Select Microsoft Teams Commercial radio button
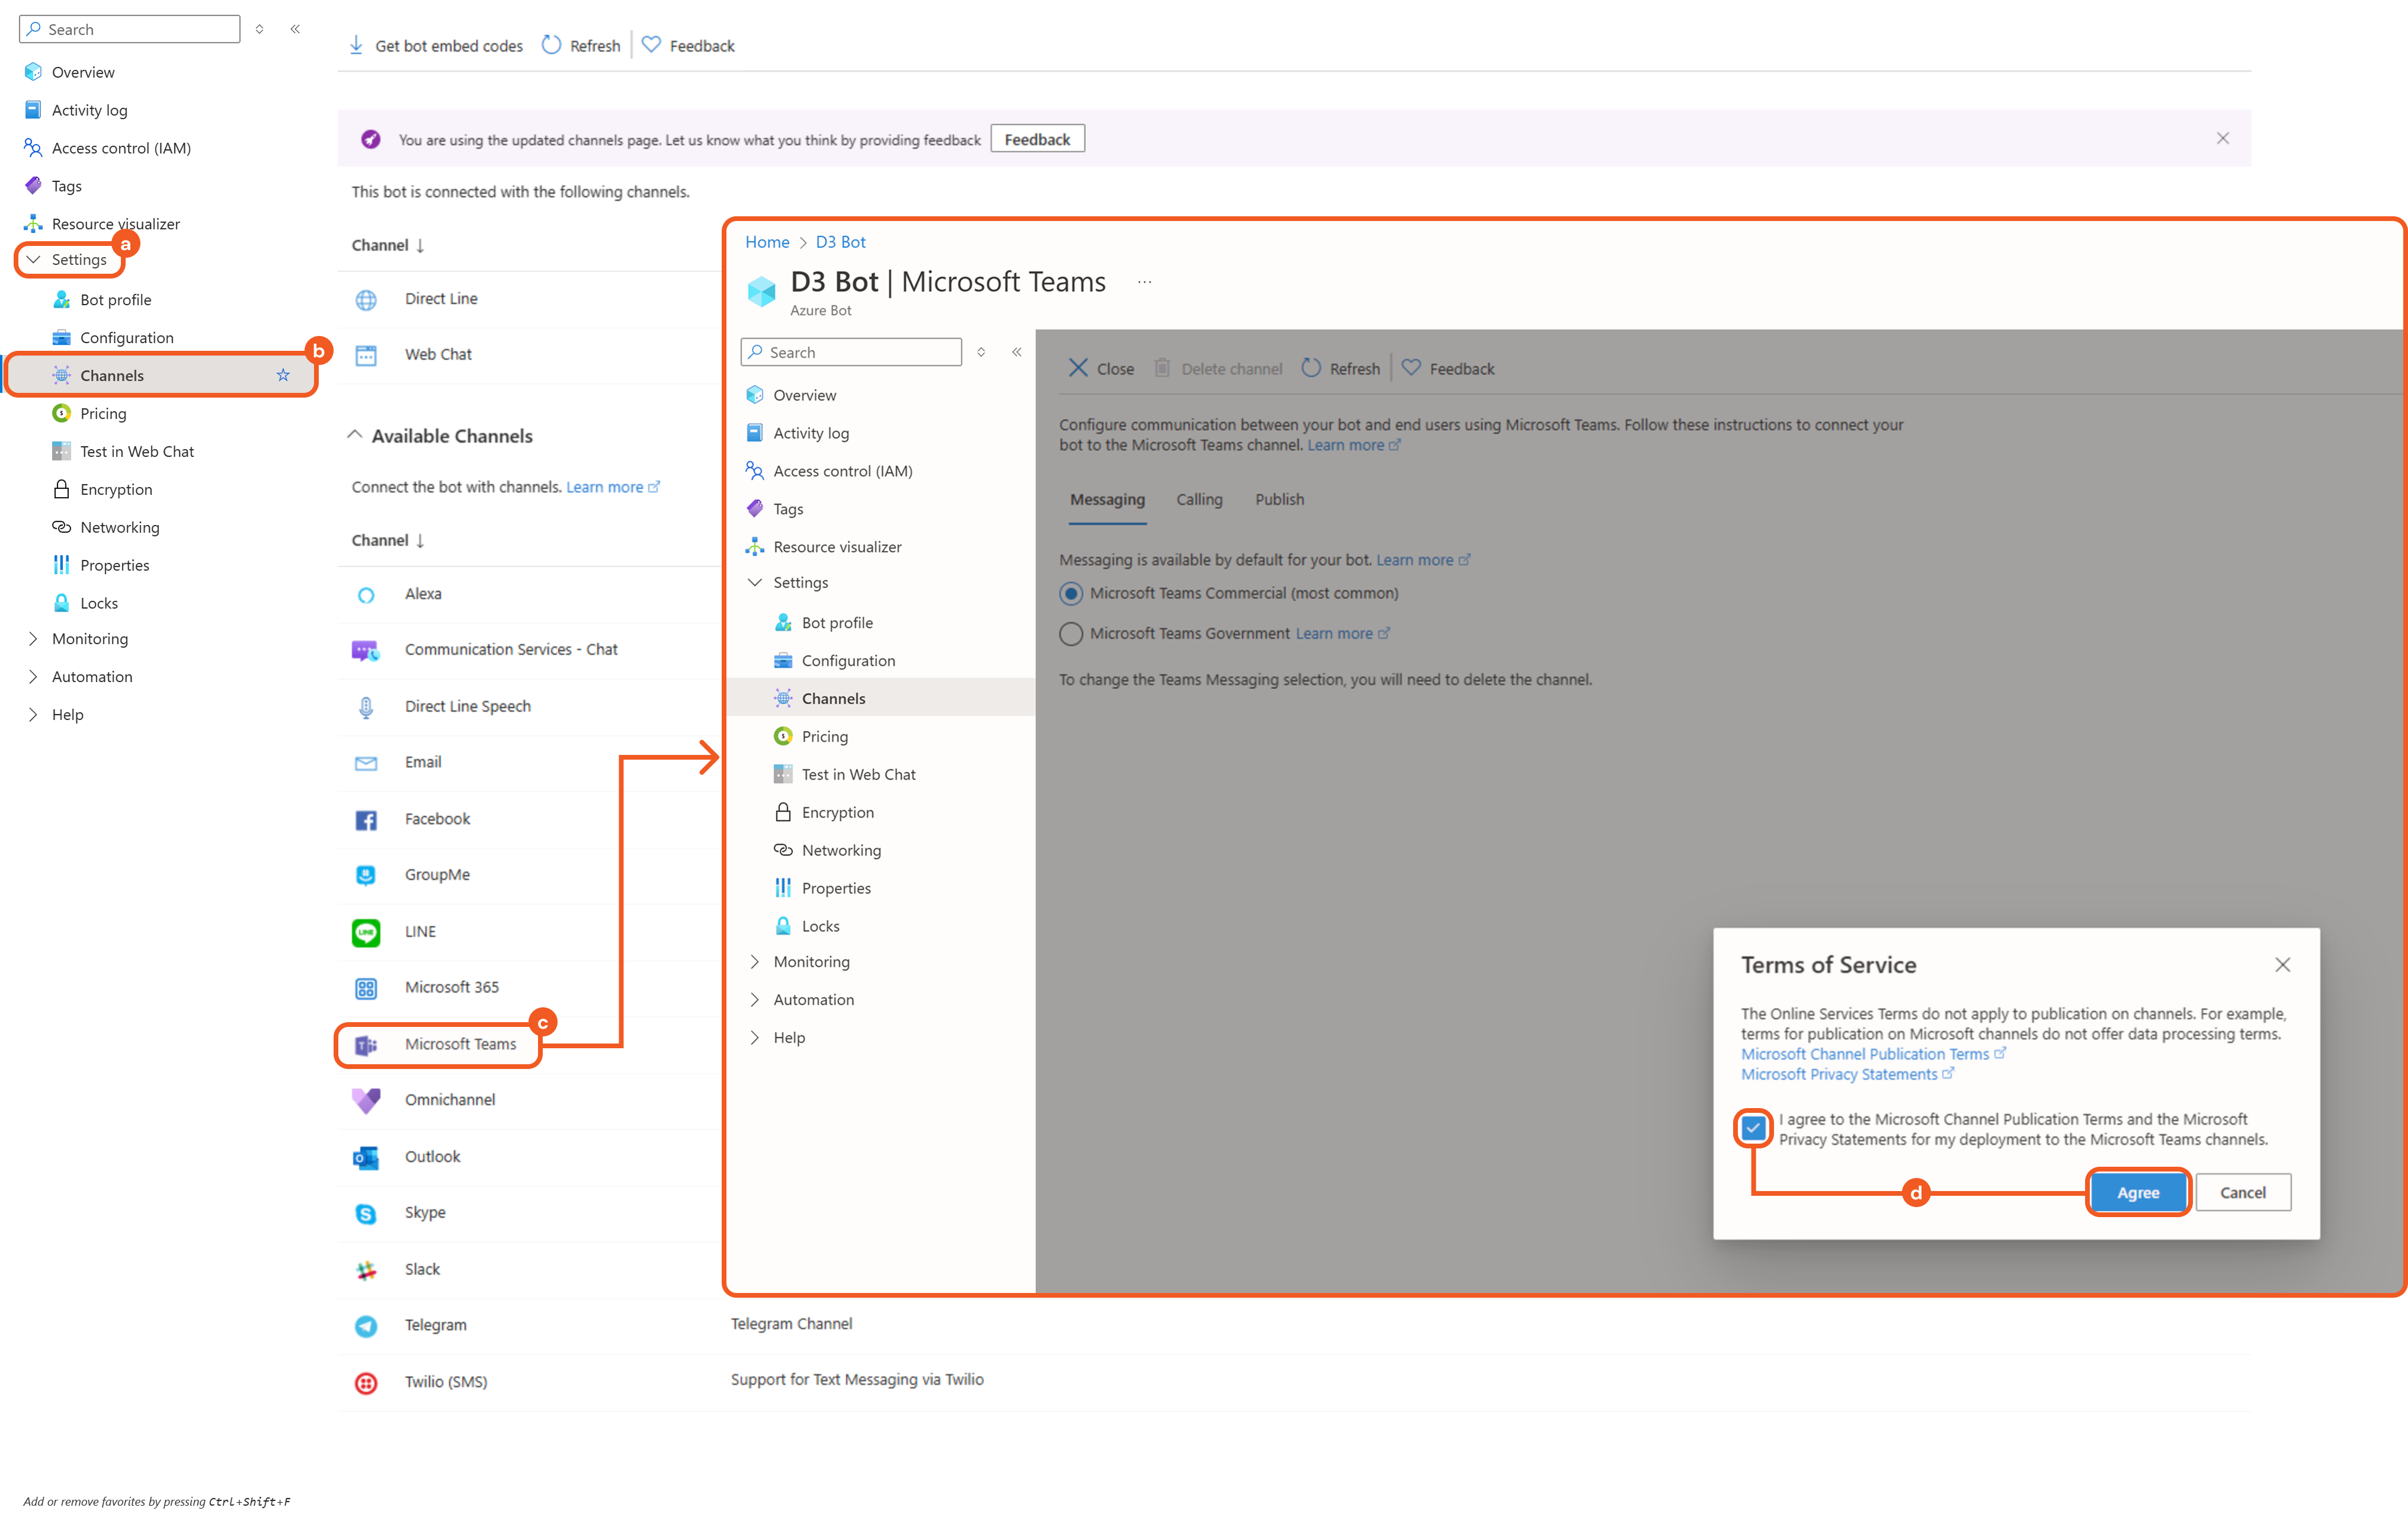Image resolution: width=2408 pixels, height=1514 pixels. click(x=1071, y=594)
